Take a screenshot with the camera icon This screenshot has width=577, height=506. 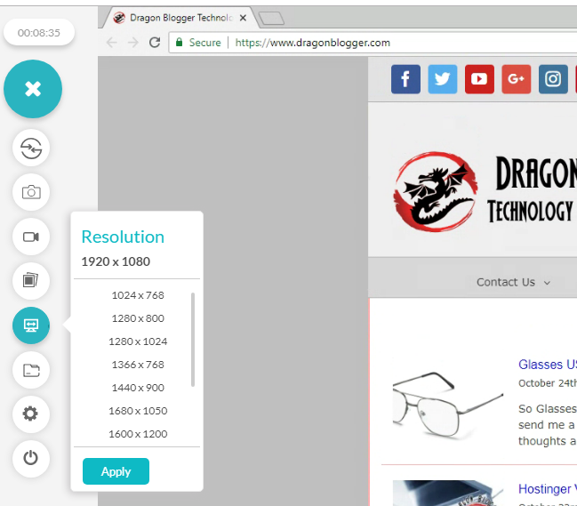pyautogui.click(x=31, y=192)
